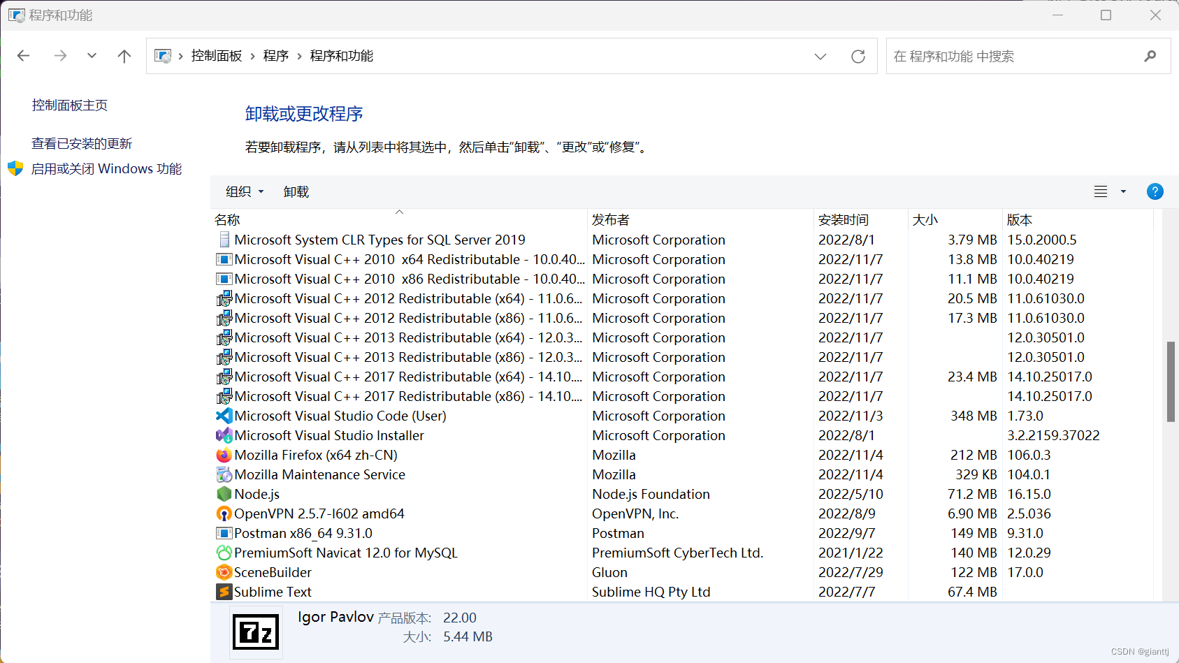Click the Postman application icon
Screen dimensions: 1179x663
point(223,533)
